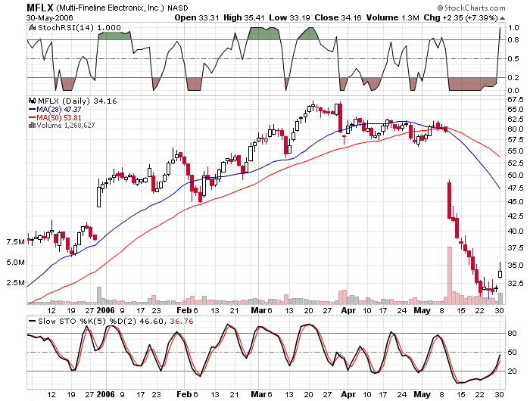The height and width of the screenshot is (401, 530).
Task: Click the Apr label on the upper date axis
Action: (348, 310)
